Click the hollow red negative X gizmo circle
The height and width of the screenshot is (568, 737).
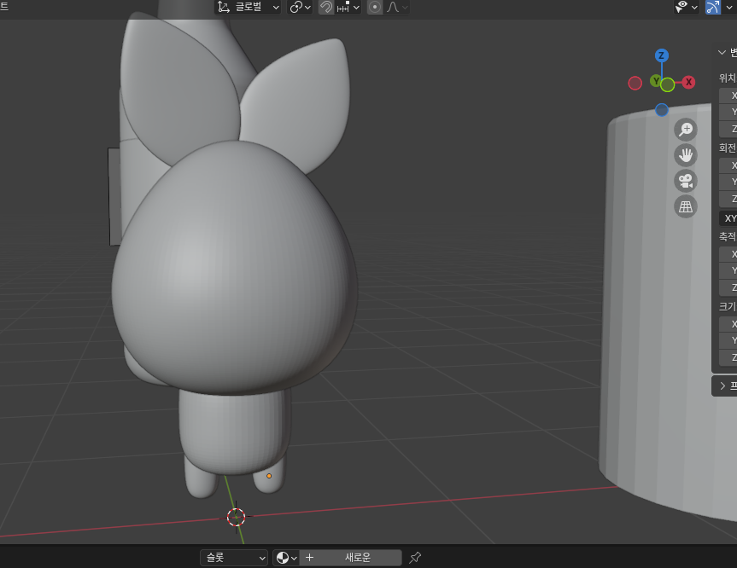[x=635, y=83]
